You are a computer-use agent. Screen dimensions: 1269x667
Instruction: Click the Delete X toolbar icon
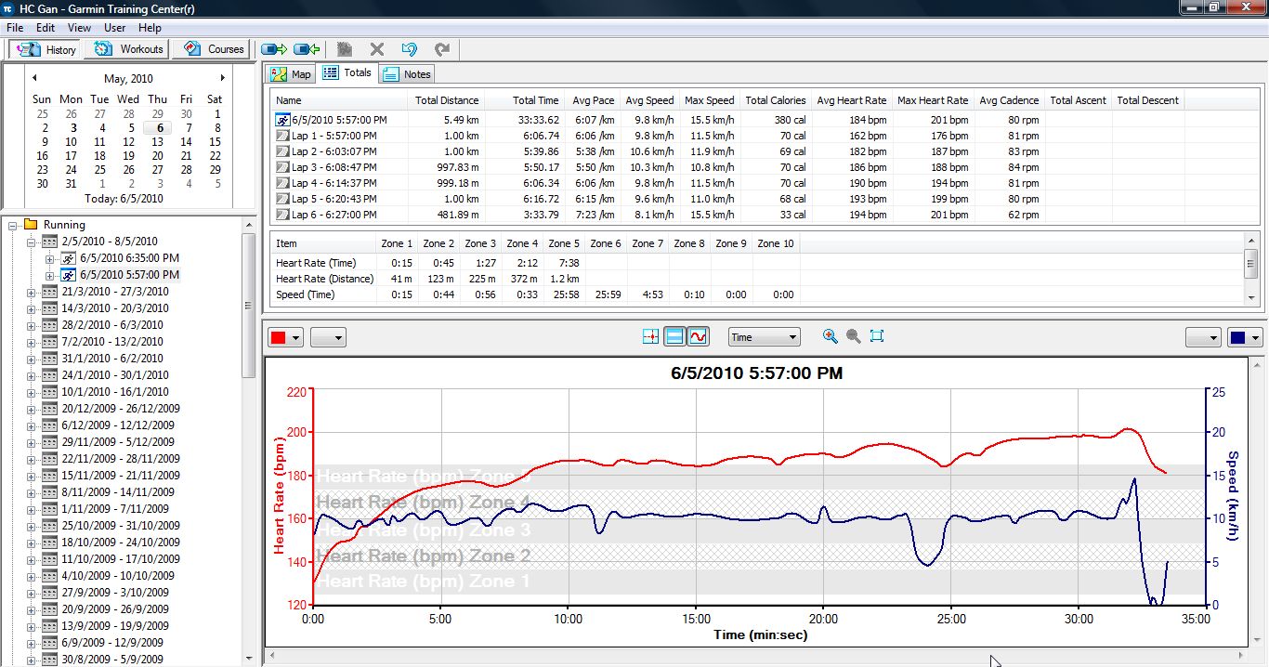point(377,49)
